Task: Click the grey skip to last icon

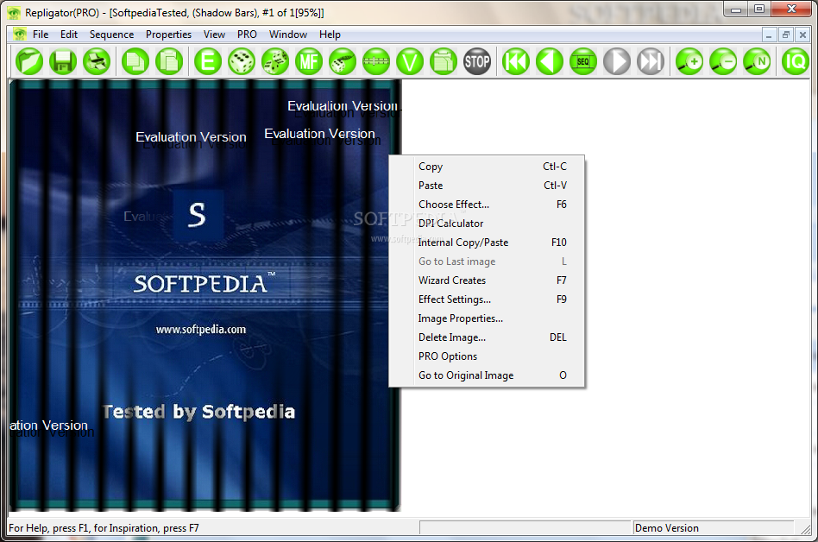Action: (x=651, y=61)
